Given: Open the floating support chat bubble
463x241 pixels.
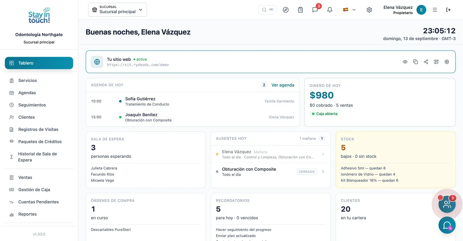Looking at the screenshot, I should (447, 225).
